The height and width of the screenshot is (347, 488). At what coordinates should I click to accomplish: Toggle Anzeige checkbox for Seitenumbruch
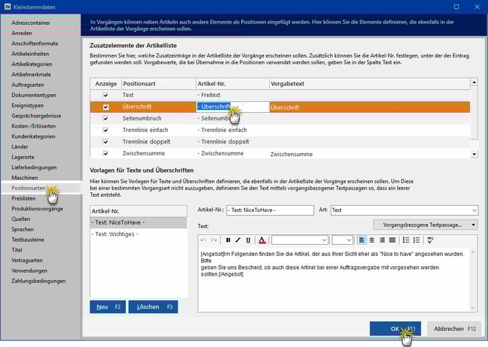[x=106, y=119]
